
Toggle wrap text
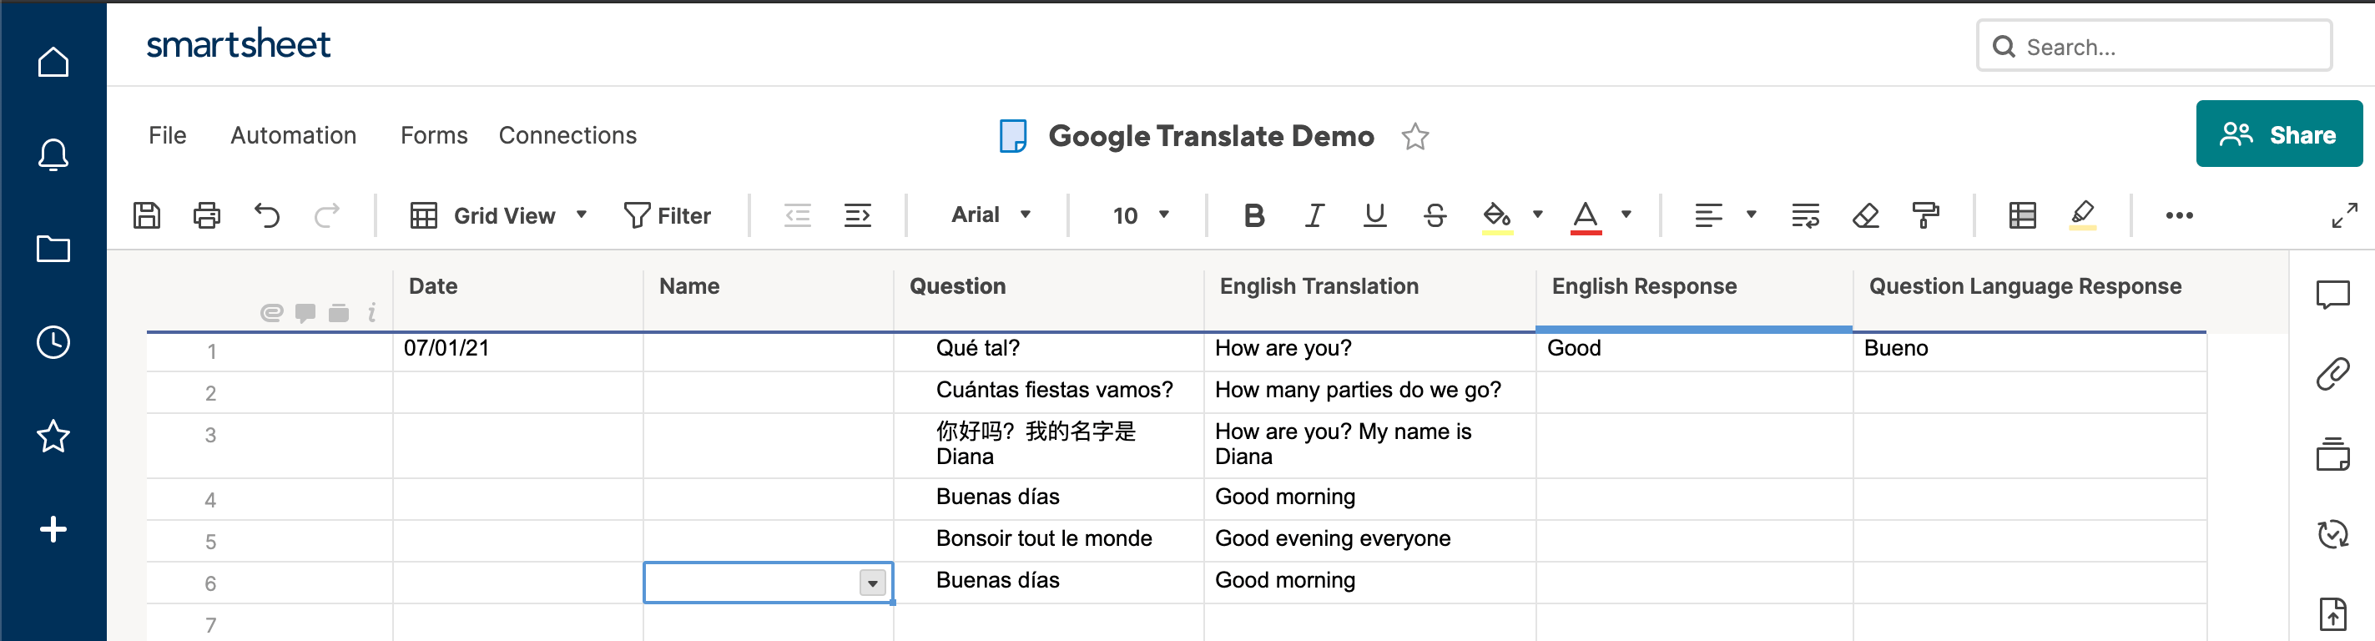1805,216
